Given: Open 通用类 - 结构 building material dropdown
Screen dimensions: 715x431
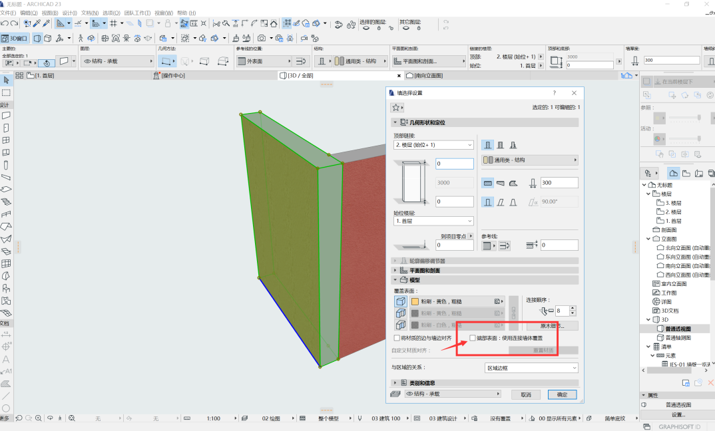Looking at the screenshot, I should (530, 160).
